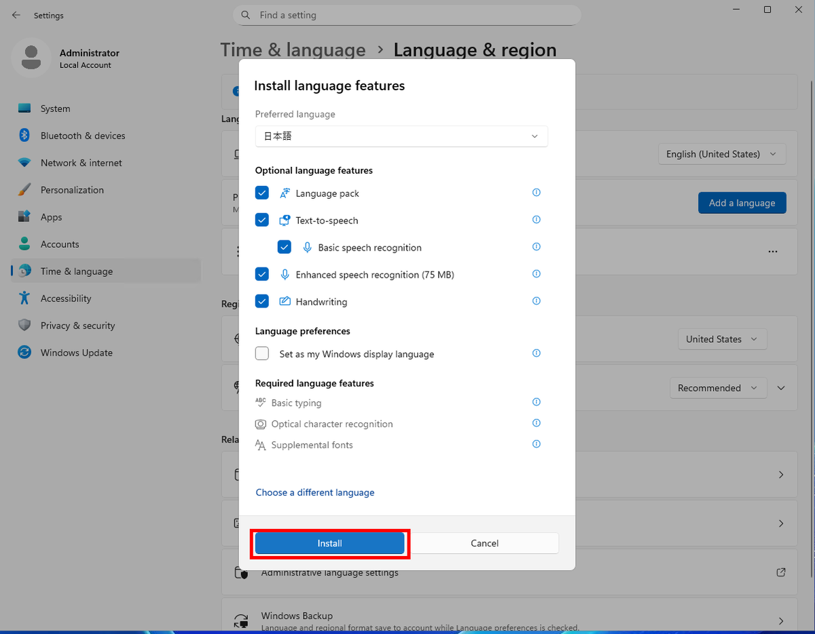Enable Set as my Windows display language
815x634 pixels.
[x=261, y=353]
